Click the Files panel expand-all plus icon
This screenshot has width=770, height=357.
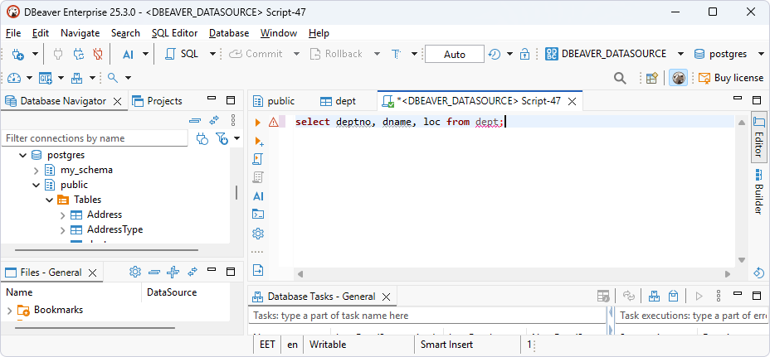pos(173,272)
